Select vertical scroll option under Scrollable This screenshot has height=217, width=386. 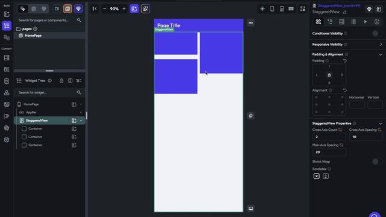click(x=326, y=176)
